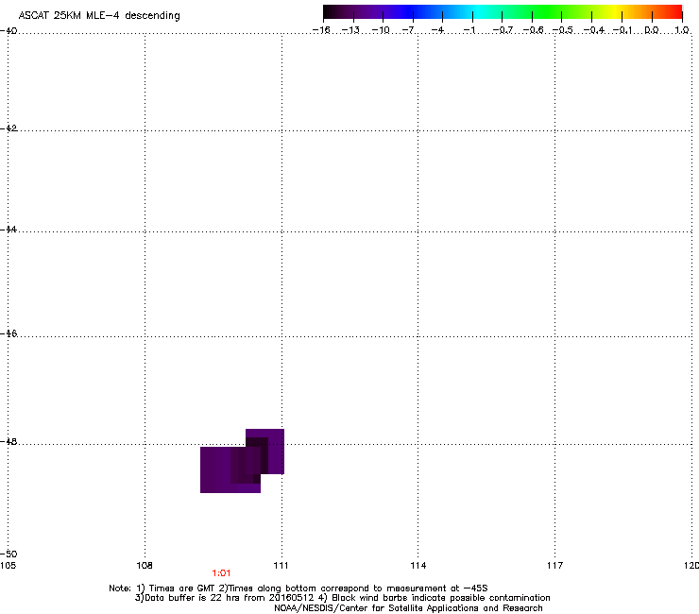Click the 108 longitude axis label

(145, 566)
